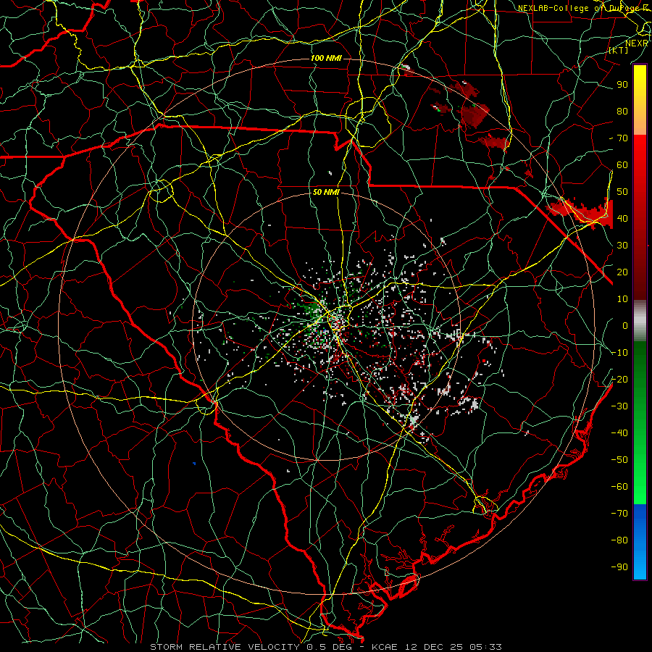Click the 0.5 DEG elevation text in the footer
Viewport: 652px width, 652px height.
click(x=330, y=647)
